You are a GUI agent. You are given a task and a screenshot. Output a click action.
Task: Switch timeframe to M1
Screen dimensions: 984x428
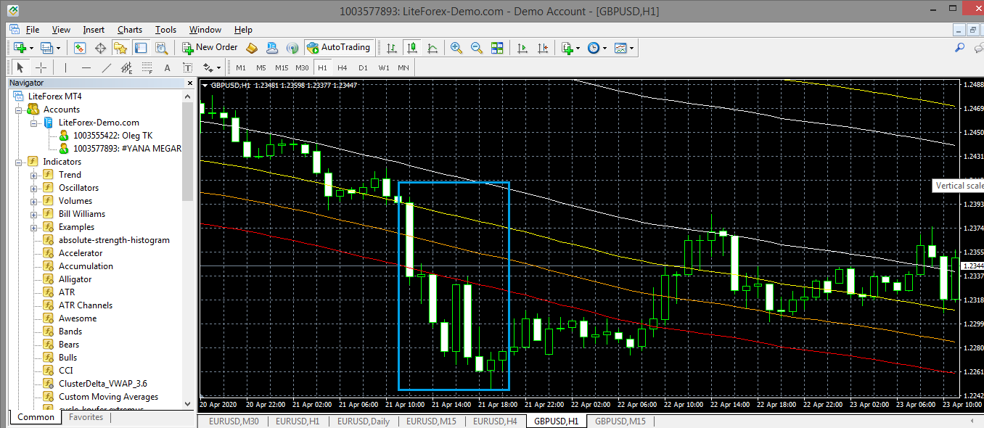click(x=240, y=67)
